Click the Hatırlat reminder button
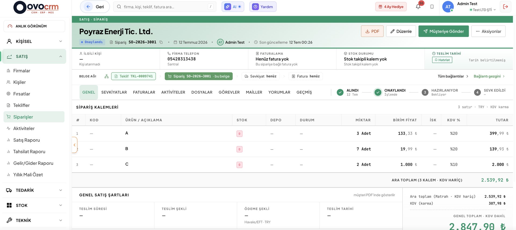This screenshot has height=230, width=516. 442,60
